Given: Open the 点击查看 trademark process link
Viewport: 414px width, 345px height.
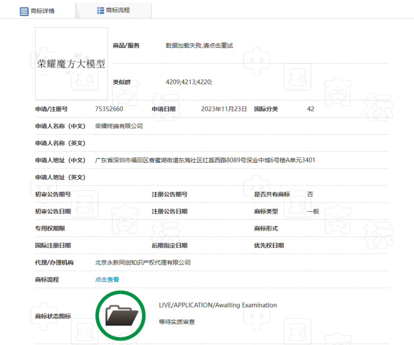Looking at the screenshot, I should 107,279.
